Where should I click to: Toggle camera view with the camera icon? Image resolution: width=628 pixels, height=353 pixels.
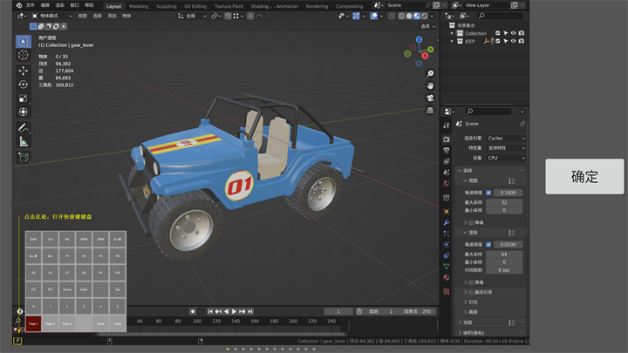431,98
